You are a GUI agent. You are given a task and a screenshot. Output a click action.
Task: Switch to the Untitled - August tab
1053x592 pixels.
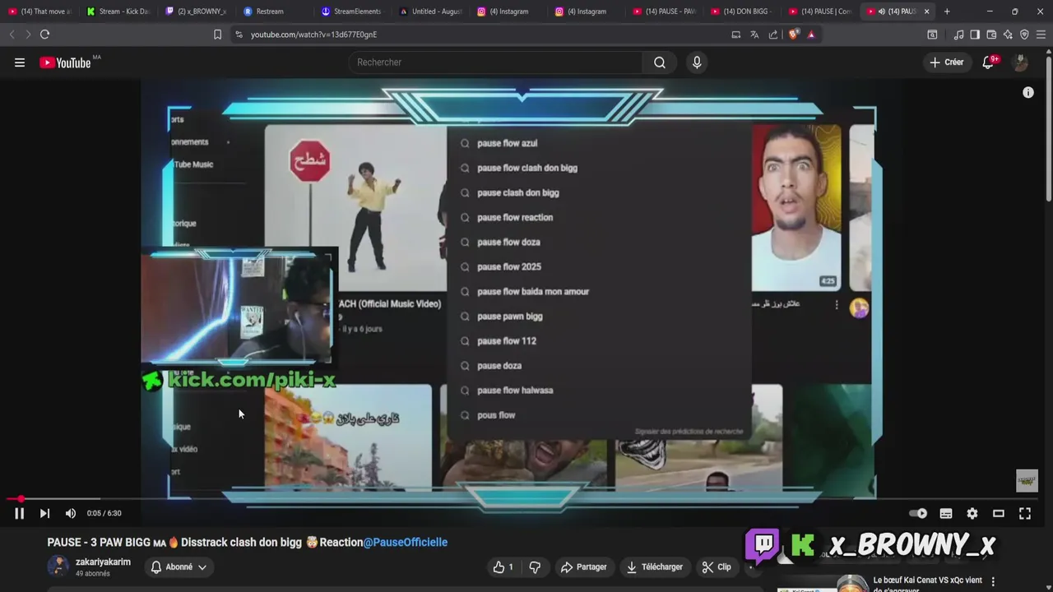[x=431, y=12]
